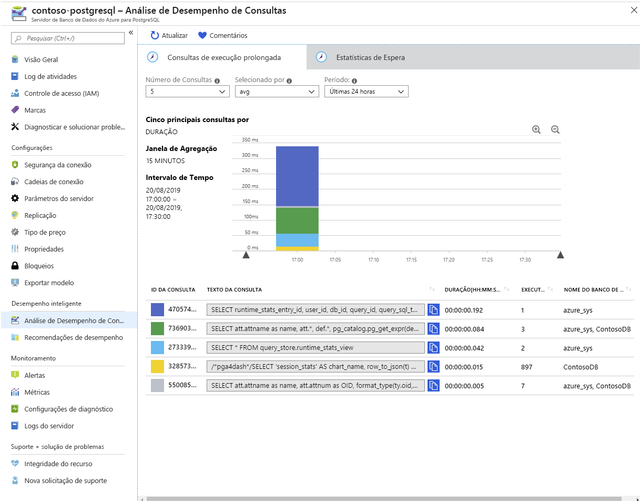This screenshot has width=641, height=502.
Task: Open Selecionado por avg dropdown
Action: 277,91
